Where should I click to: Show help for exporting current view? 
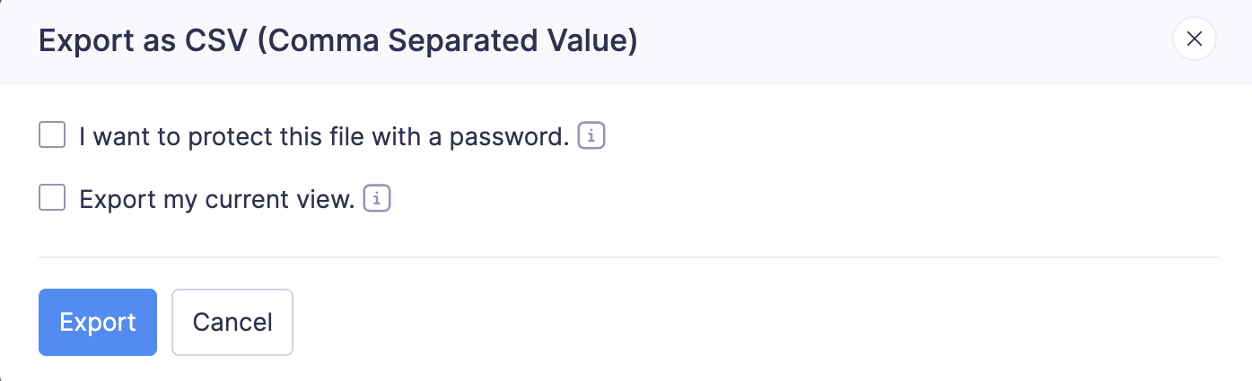coord(378,198)
